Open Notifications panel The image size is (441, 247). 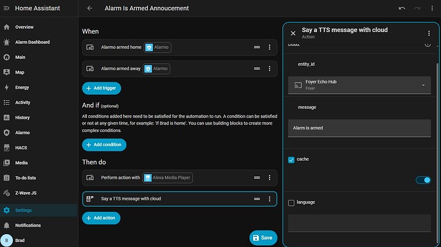click(x=38, y=225)
